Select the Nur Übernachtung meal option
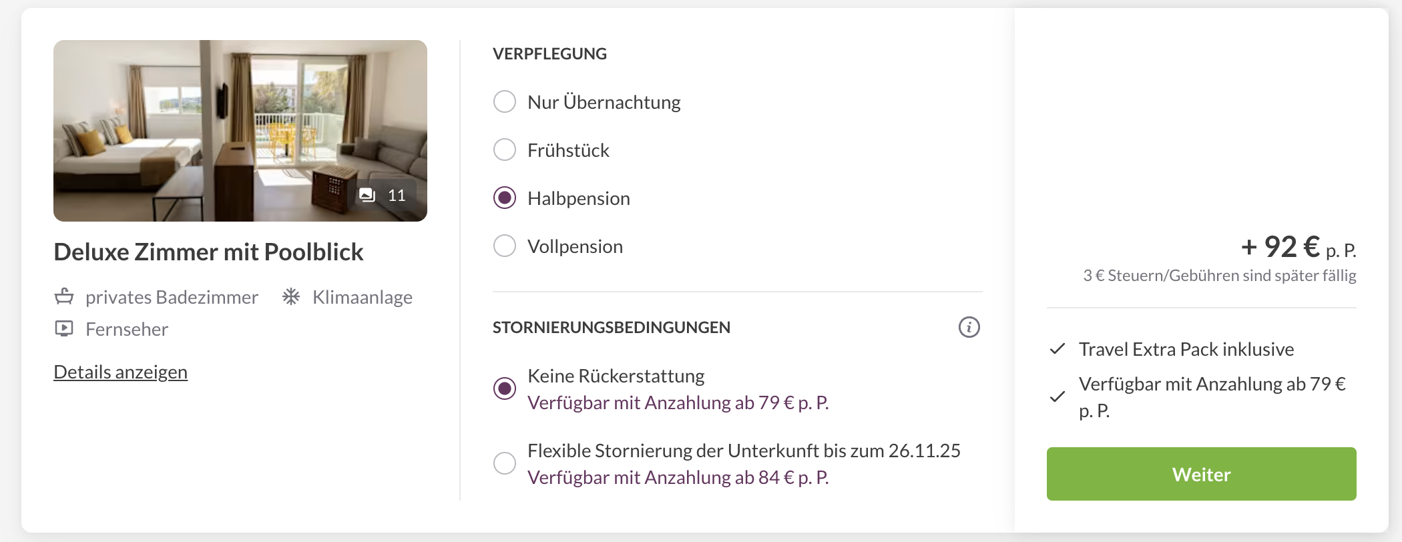 pyautogui.click(x=505, y=102)
